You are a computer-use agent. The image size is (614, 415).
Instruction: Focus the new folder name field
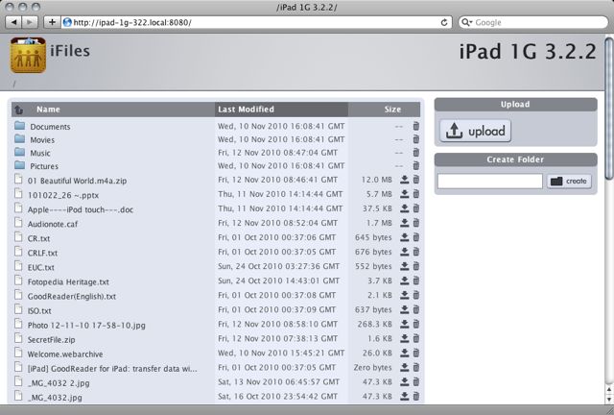point(490,182)
